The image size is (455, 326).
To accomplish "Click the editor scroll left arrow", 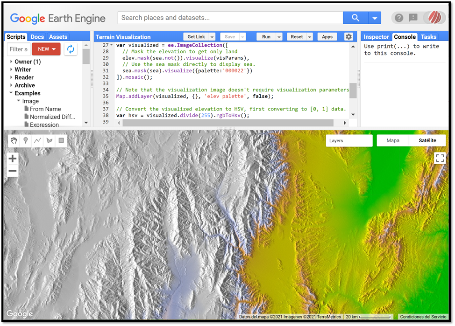I will point(119,123).
